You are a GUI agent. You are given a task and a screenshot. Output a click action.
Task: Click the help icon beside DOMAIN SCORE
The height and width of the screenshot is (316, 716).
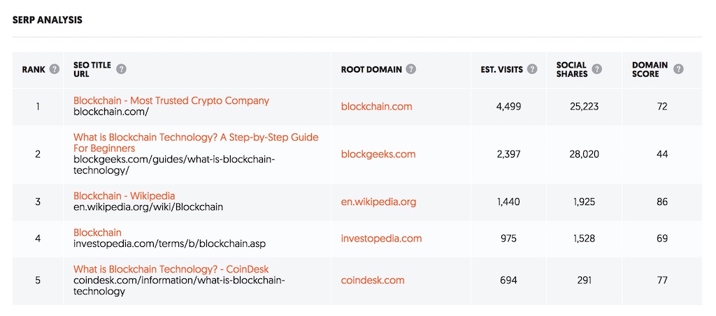(x=678, y=69)
